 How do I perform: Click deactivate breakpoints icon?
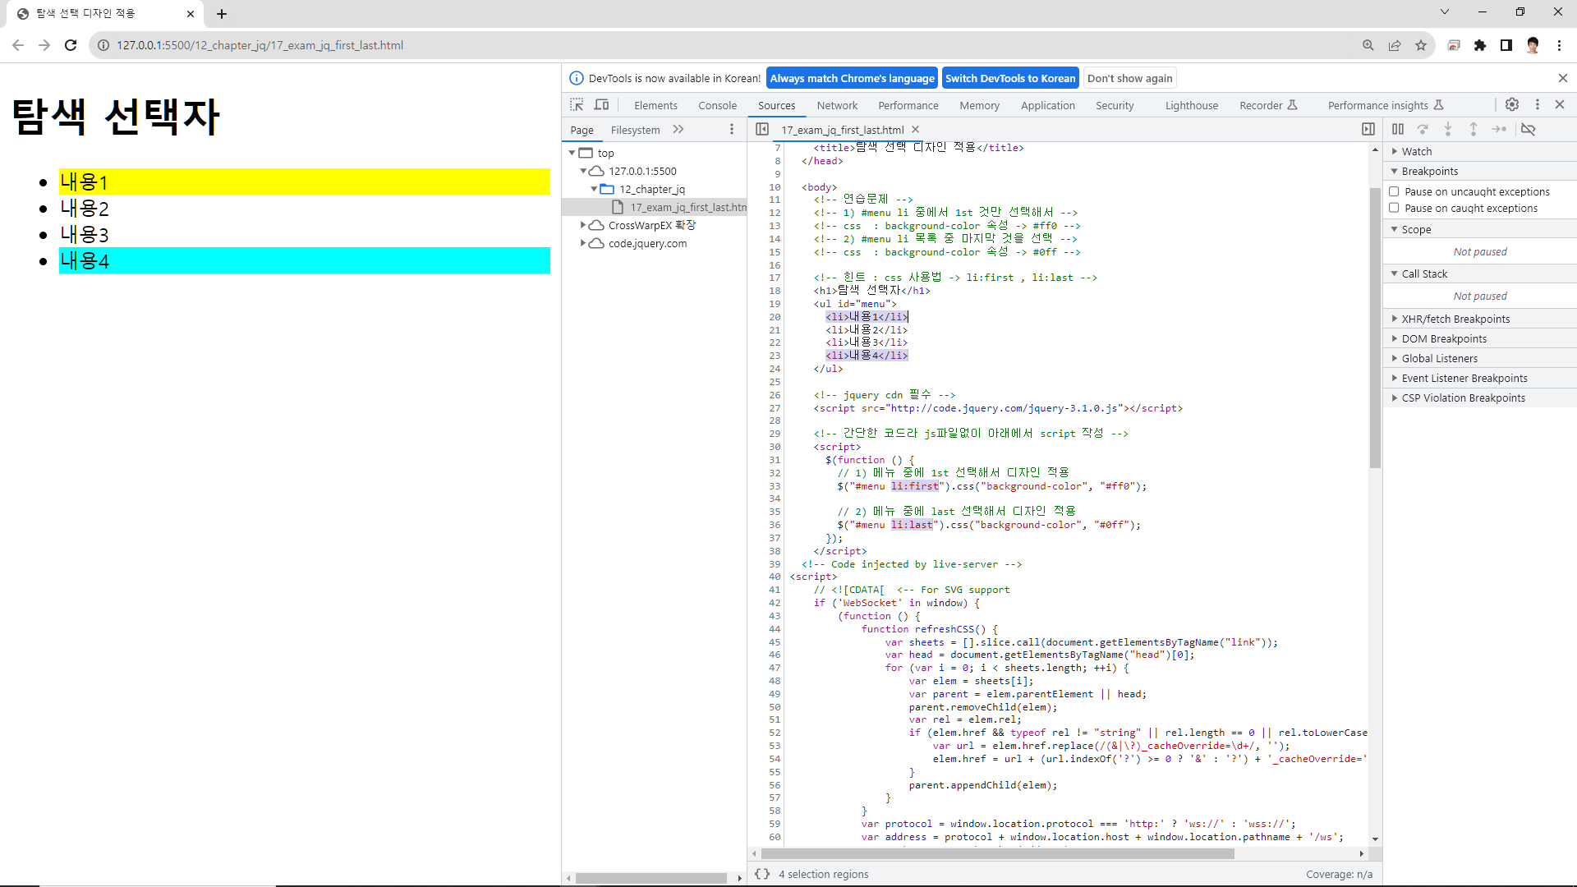1528,129
